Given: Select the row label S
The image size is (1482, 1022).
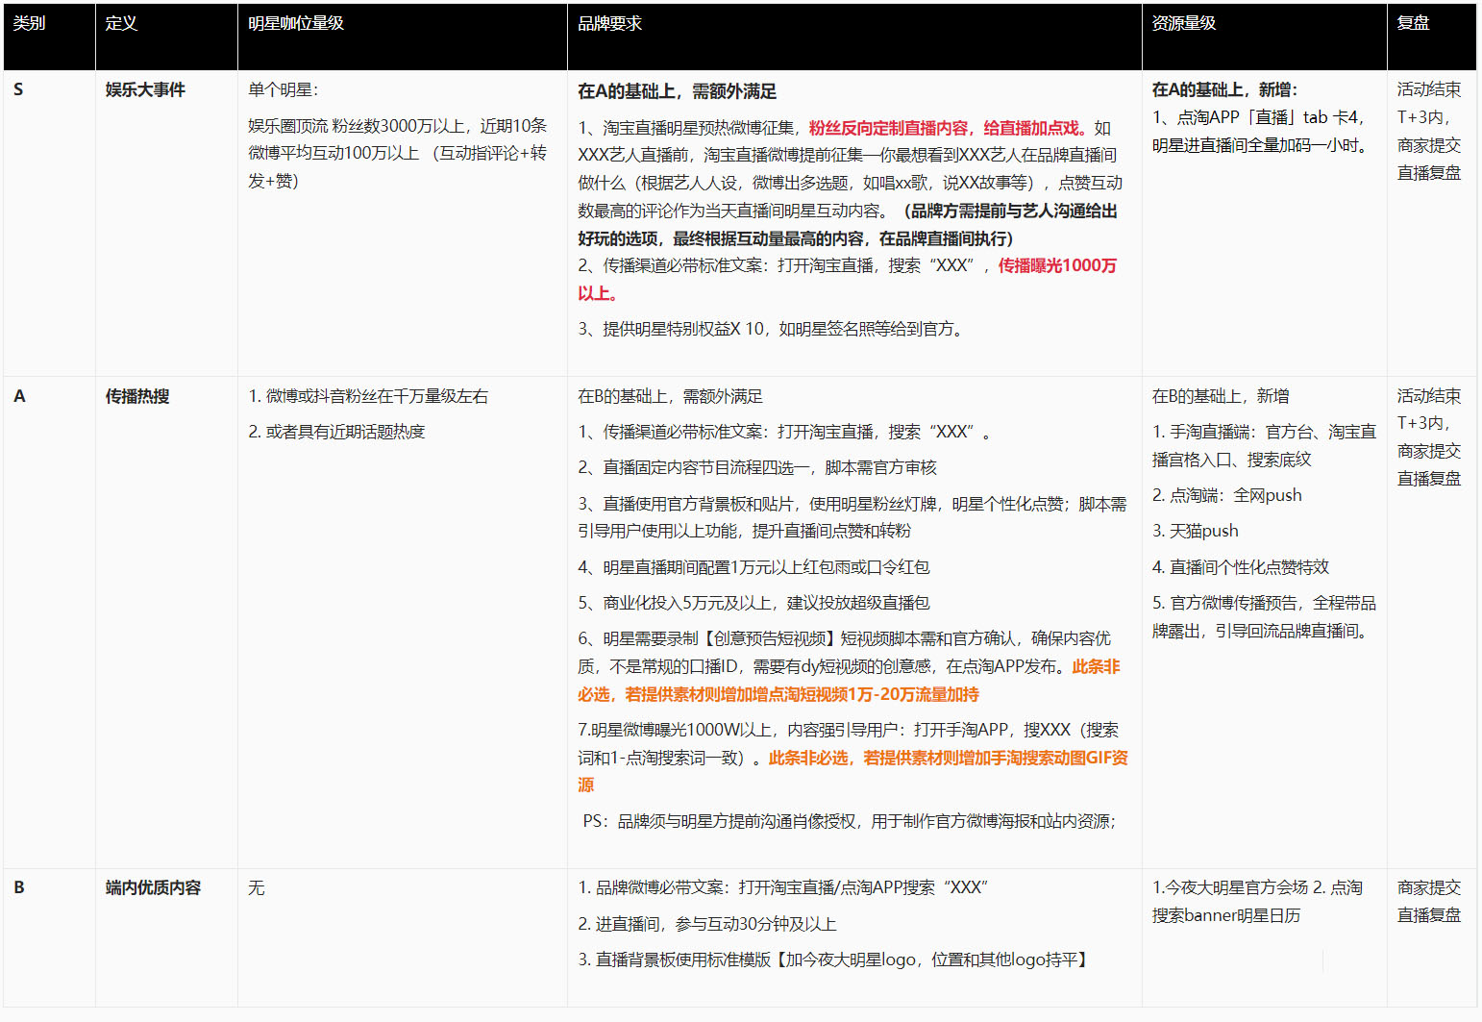Looking at the screenshot, I should coord(17,89).
